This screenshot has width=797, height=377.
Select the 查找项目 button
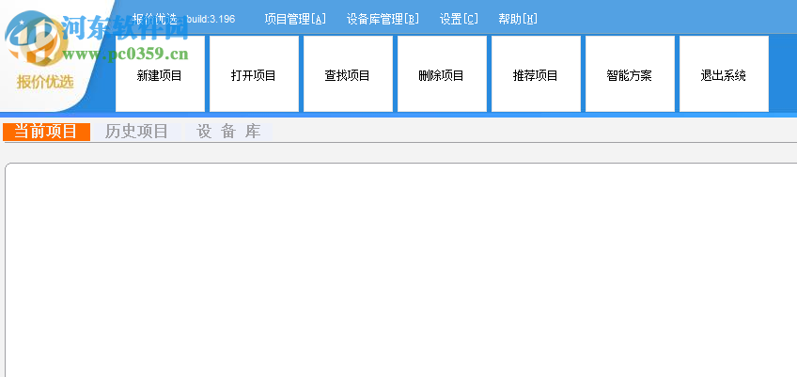(348, 73)
